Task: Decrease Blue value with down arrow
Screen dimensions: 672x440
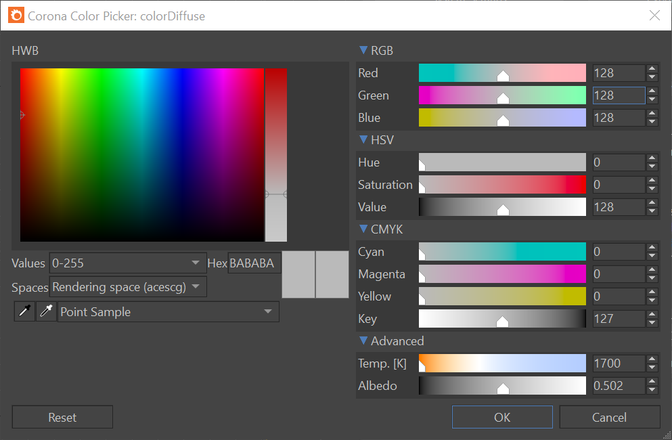Action: (x=652, y=122)
